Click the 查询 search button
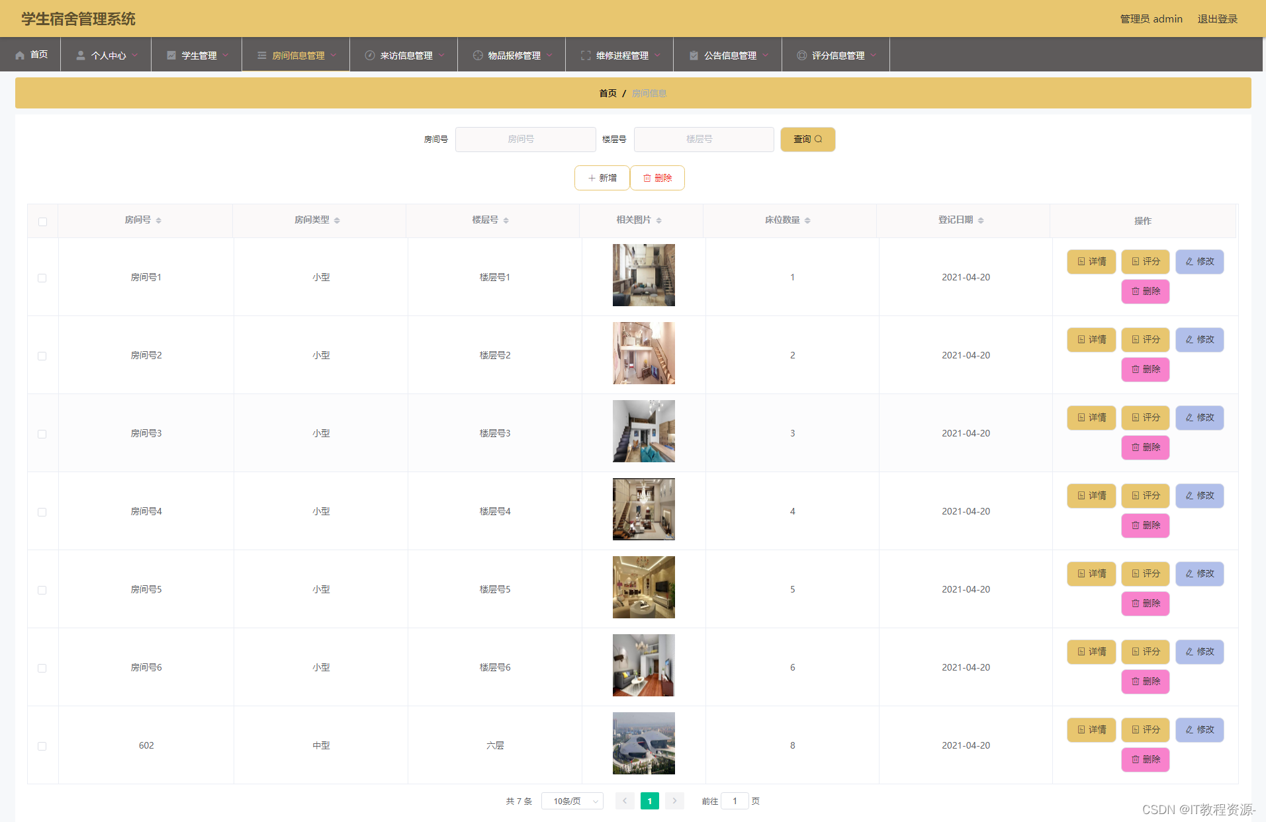 point(807,140)
